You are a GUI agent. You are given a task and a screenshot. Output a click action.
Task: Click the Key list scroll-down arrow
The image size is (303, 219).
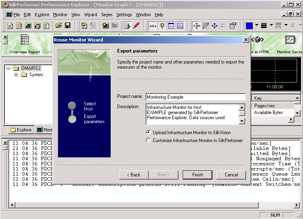[x=297, y=113]
